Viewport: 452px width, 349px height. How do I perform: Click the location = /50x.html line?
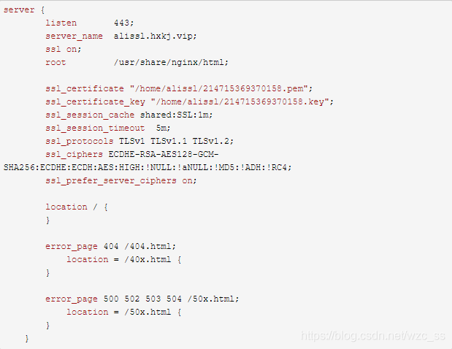tap(124, 312)
